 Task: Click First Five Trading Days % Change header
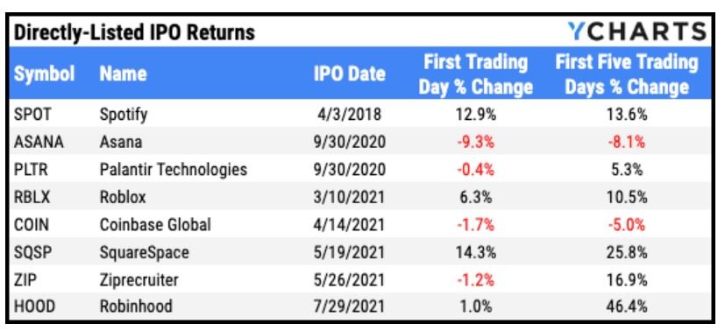coord(627,74)
